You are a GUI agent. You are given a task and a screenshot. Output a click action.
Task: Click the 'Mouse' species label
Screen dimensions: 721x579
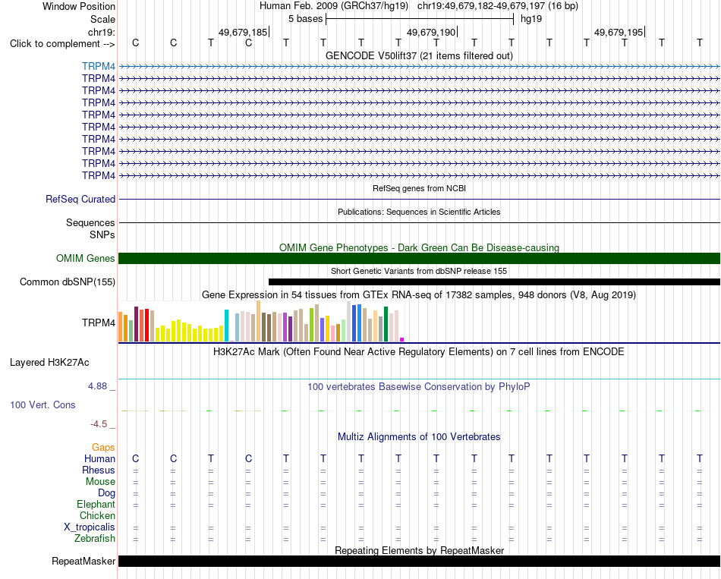[x=100, y=482]
